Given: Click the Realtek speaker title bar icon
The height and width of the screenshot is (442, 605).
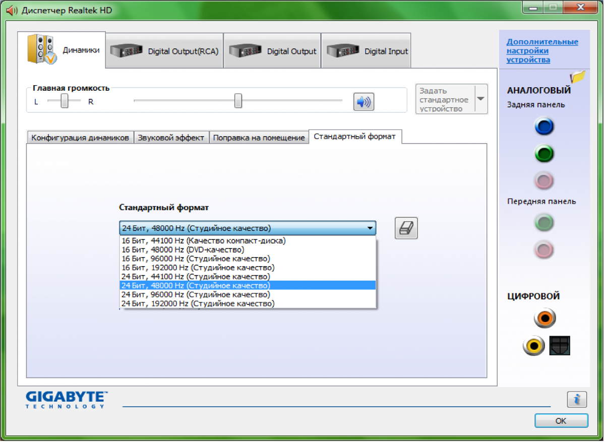Looking at the screenshot, I should pos(11,10).
